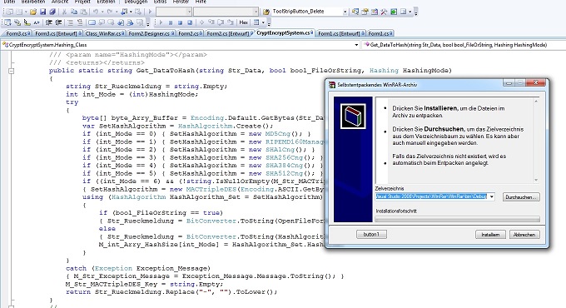Click the WinRAR archive logo image
Viewport: 566px width, 308px height.
click(x=353, y=117)
